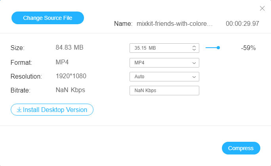Viewport: 271px width, 166px height.
Task: Click into the NaN Kbps bitrate field
Action: point(164,91)
